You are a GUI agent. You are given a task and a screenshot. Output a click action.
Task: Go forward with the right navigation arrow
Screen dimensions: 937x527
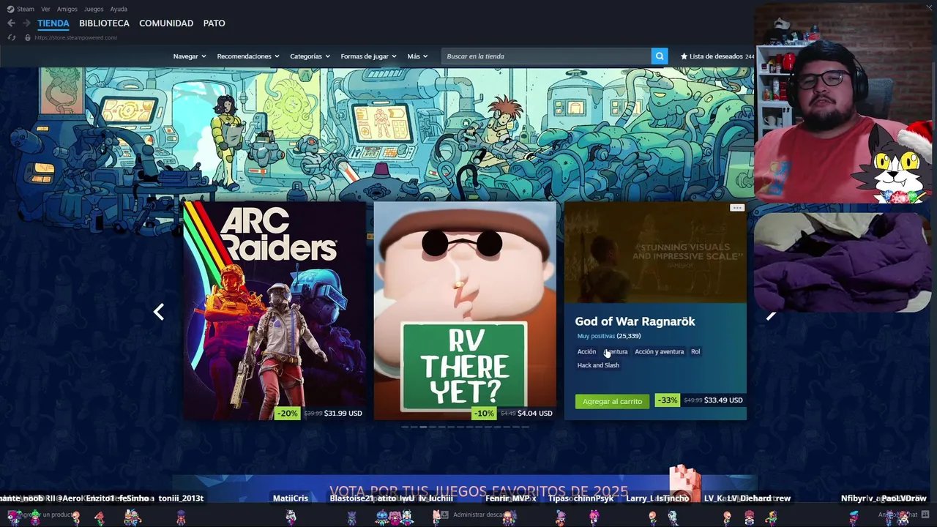click(x=26, y=23)
